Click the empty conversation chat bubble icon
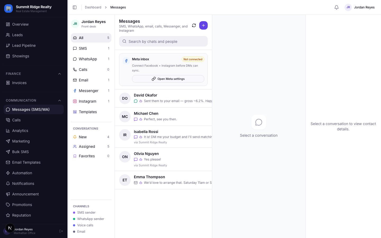The height and width of the screenshot is (238, 381). [x=259, y=122]
